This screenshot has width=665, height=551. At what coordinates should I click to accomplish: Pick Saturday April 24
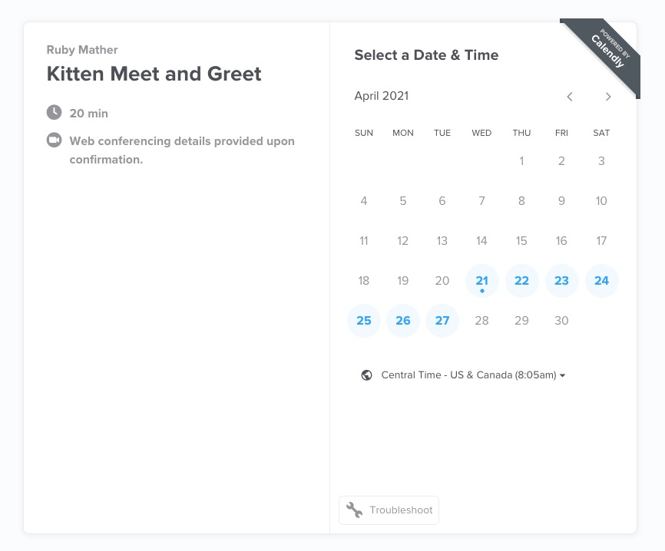[601, 281]
